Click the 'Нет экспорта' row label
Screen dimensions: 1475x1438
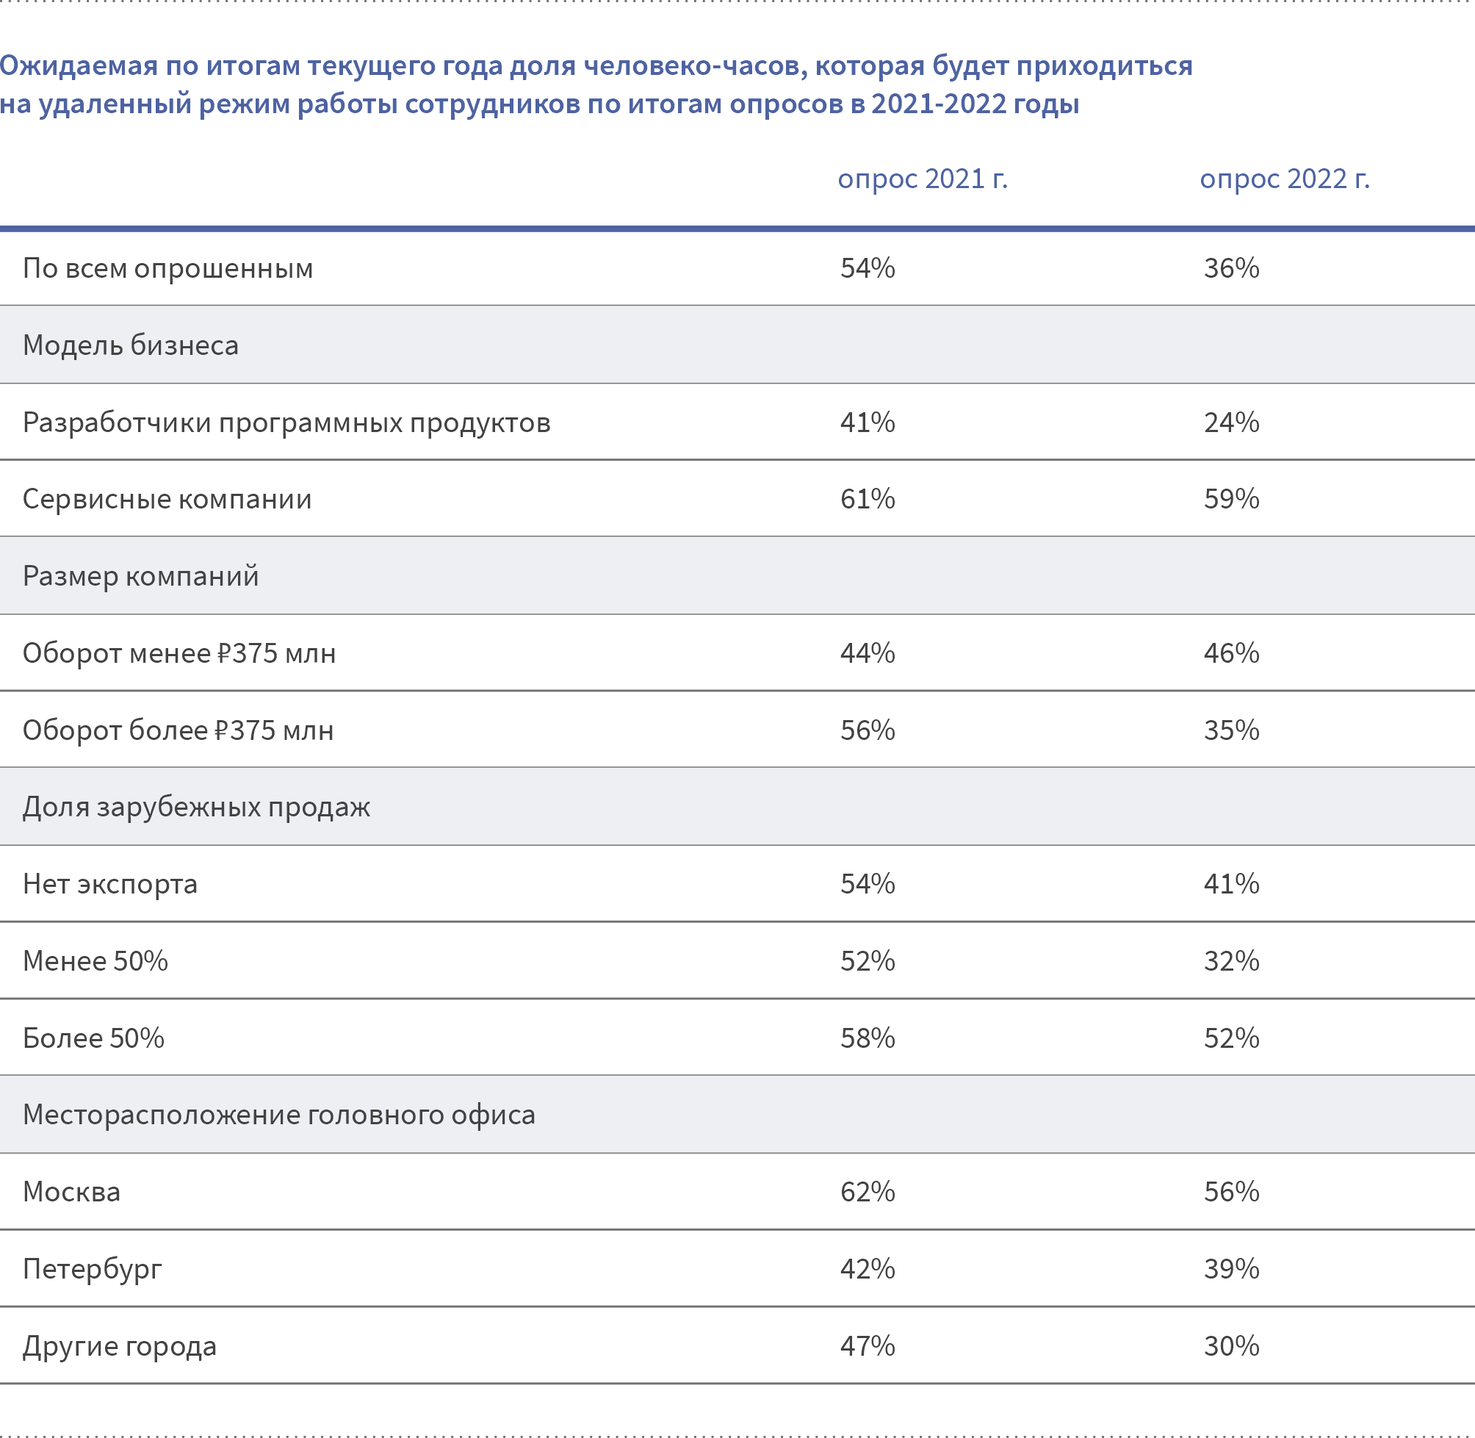click(x=110, y=885)
